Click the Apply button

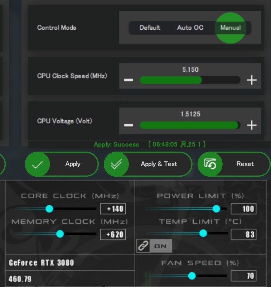click(62, 164)
